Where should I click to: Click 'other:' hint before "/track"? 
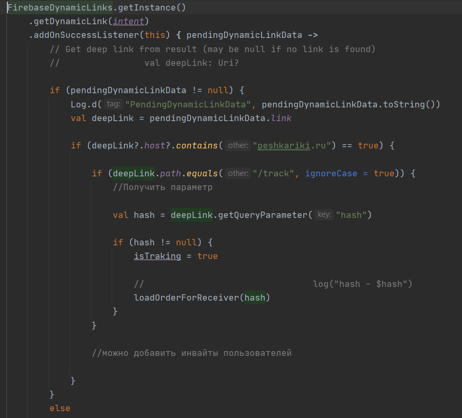(238, 173)
